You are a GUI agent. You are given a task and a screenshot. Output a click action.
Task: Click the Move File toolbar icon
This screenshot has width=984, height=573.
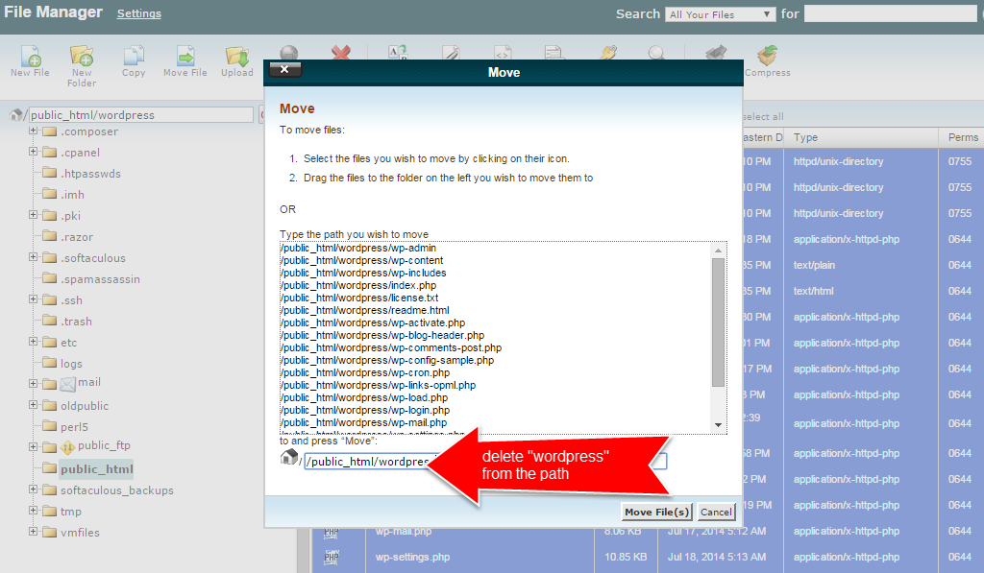pos(184,57)
